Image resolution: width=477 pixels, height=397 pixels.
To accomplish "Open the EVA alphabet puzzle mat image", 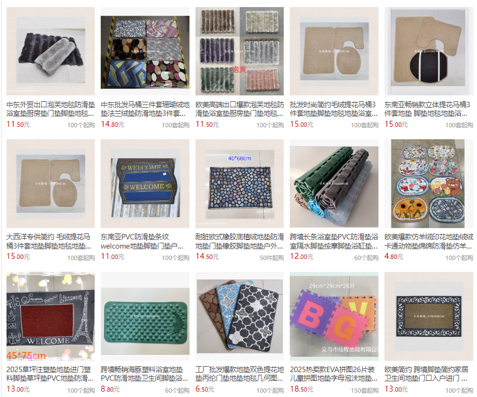I will point(334,316).
